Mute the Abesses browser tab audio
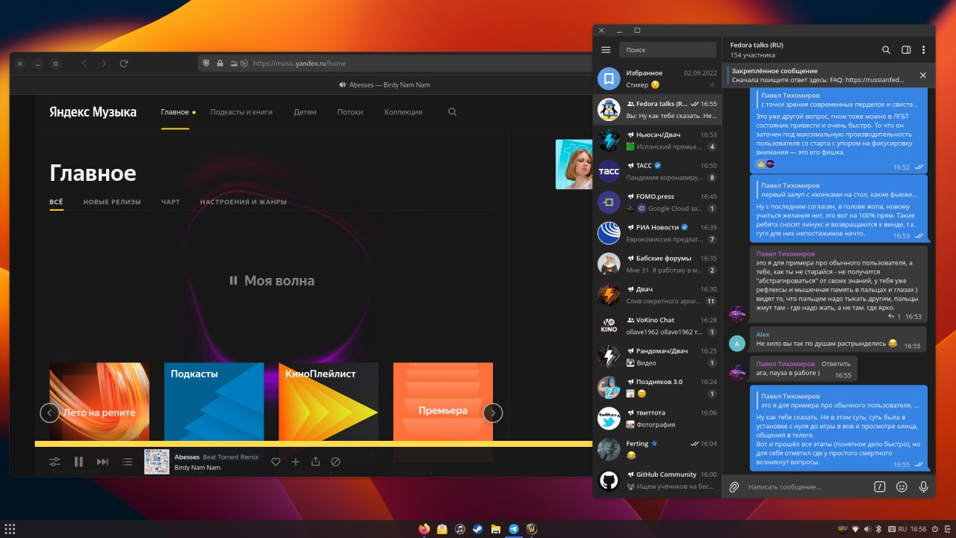This screenshot has height=538, width=956. (342, 84)
